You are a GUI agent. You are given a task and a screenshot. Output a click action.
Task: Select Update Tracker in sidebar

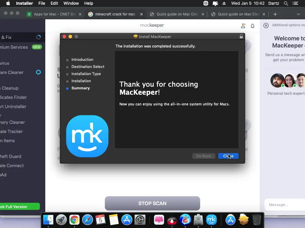[x=22, y=132]
